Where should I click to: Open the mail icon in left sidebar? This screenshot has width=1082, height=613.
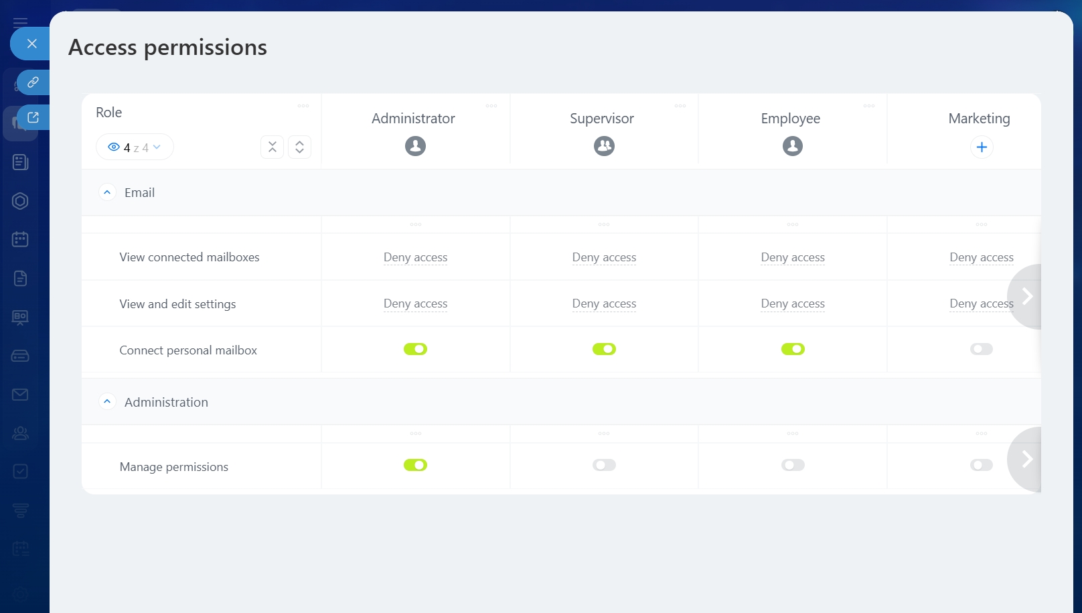[x=20, y=395]
